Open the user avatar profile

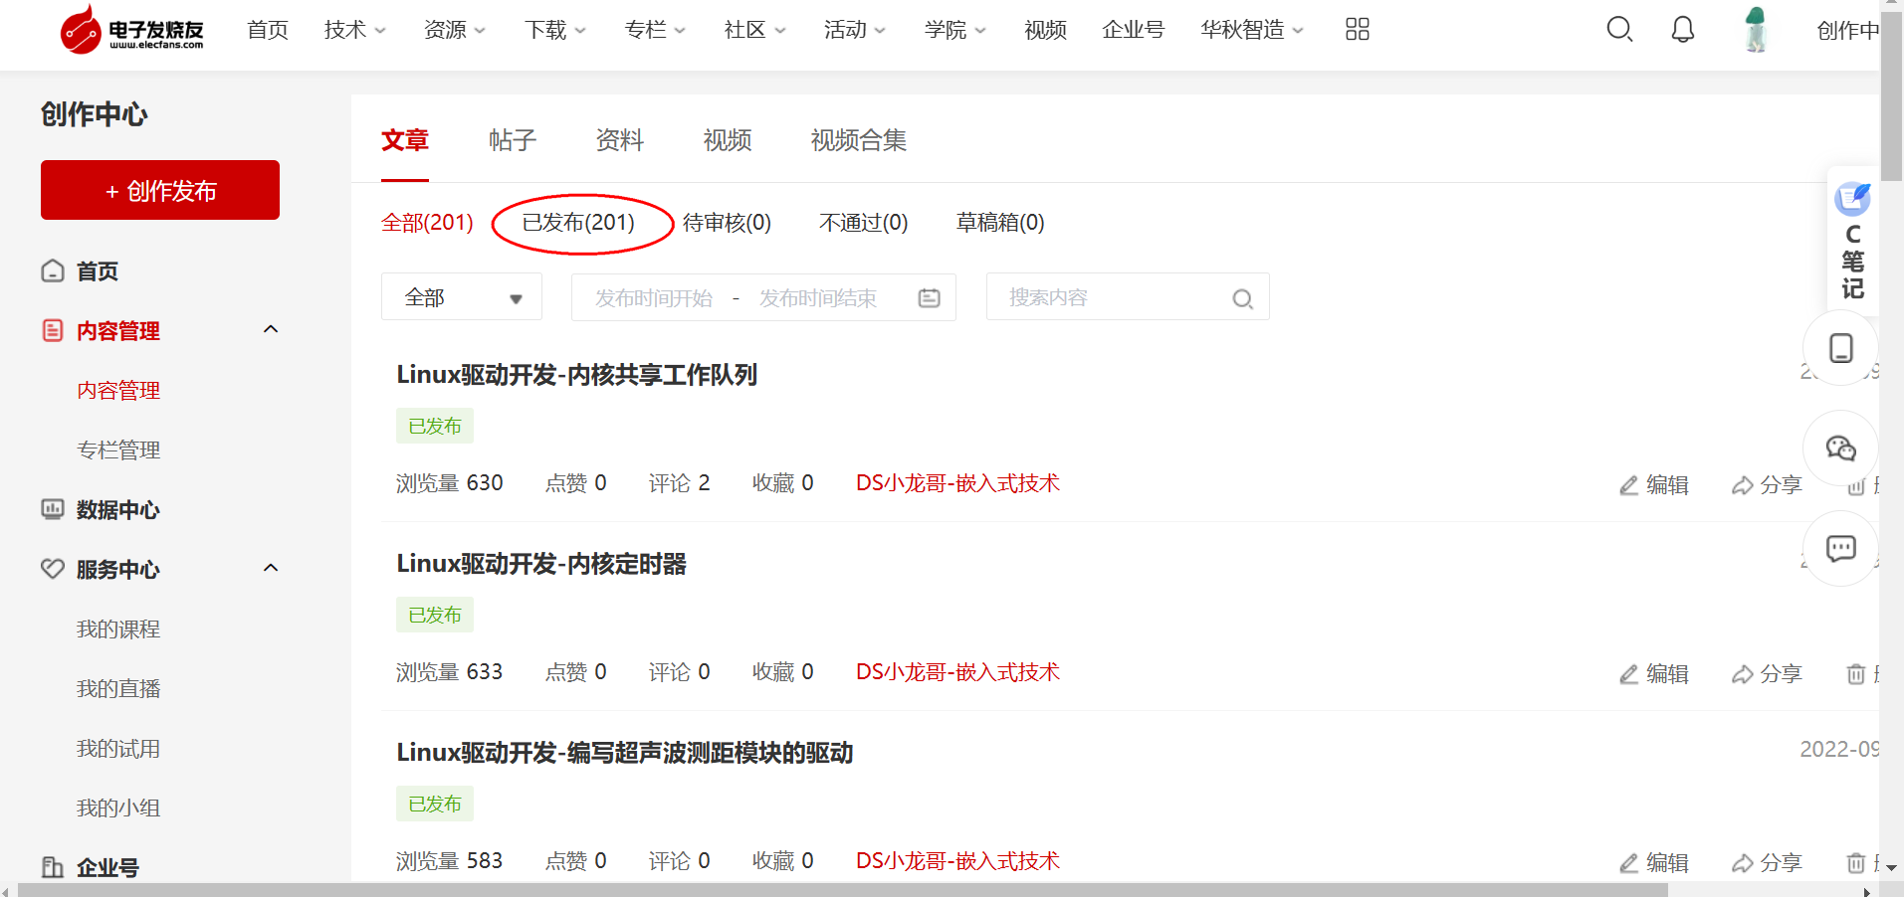(x=1756, y=30)
